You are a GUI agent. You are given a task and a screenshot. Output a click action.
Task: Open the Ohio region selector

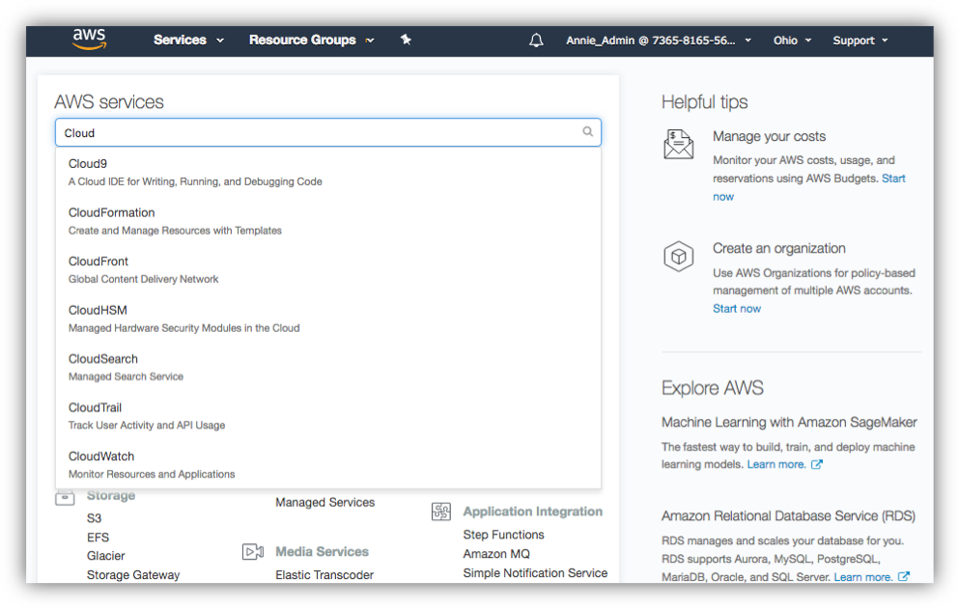pyautogui.click(x=792, y=41)
